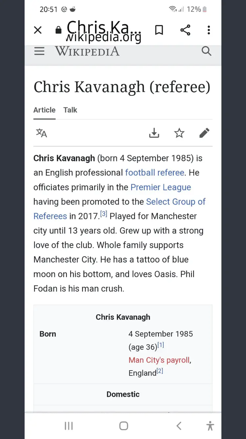Open the article language selector
This screenshot has width=246, height=439.
pyautogui.click(x=42, y=133)
